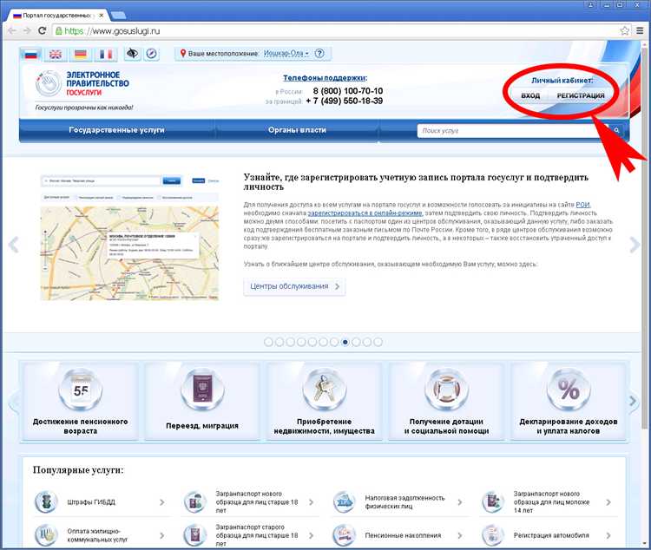The width and height of the screenshot is (651, 550).
Task: Click the РЕГИСТРАЦИЯ button
Action: [581, 95]
